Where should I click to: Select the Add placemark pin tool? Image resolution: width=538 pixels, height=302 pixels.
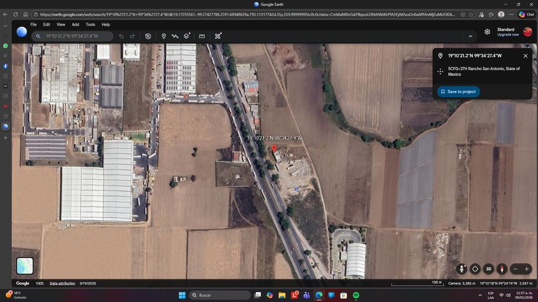(x=163, y=36)
